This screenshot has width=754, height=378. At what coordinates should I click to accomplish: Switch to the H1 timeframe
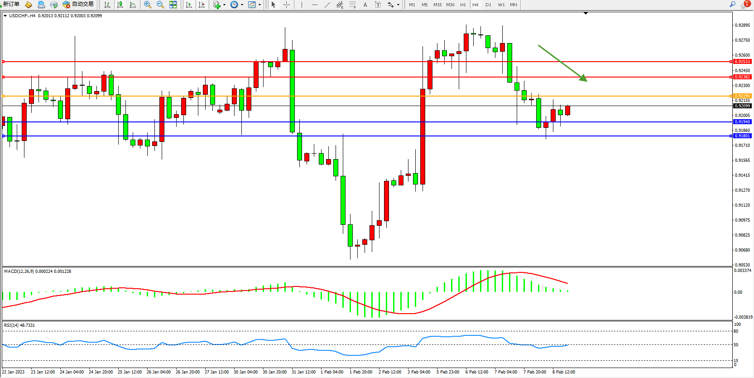(x=463, y=5)
